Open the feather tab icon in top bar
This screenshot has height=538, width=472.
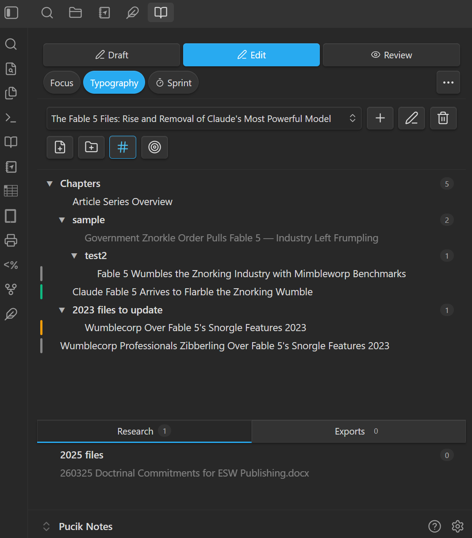[x=132, y=12]
